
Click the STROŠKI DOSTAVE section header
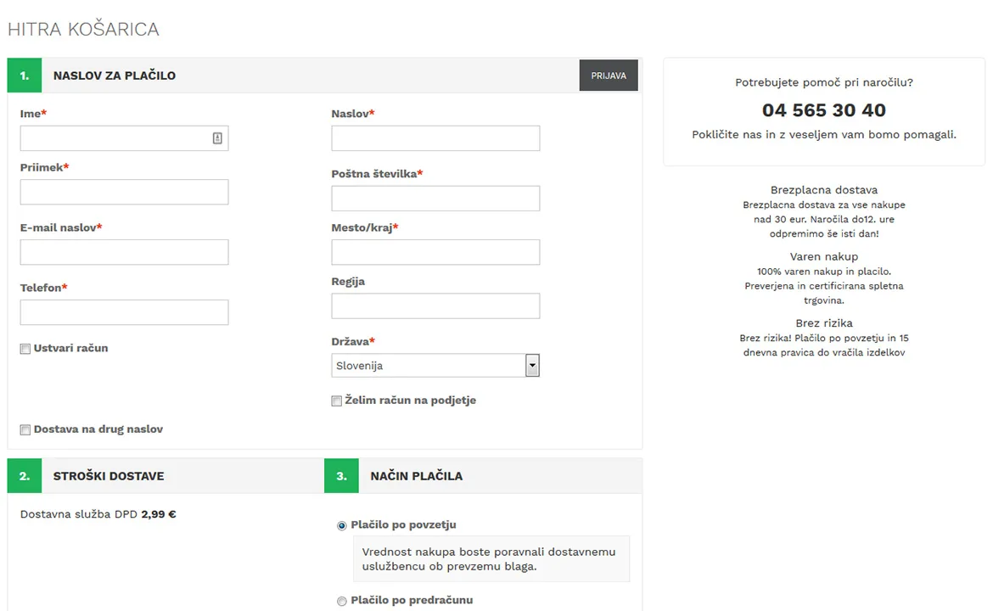(x=109, y=475)
